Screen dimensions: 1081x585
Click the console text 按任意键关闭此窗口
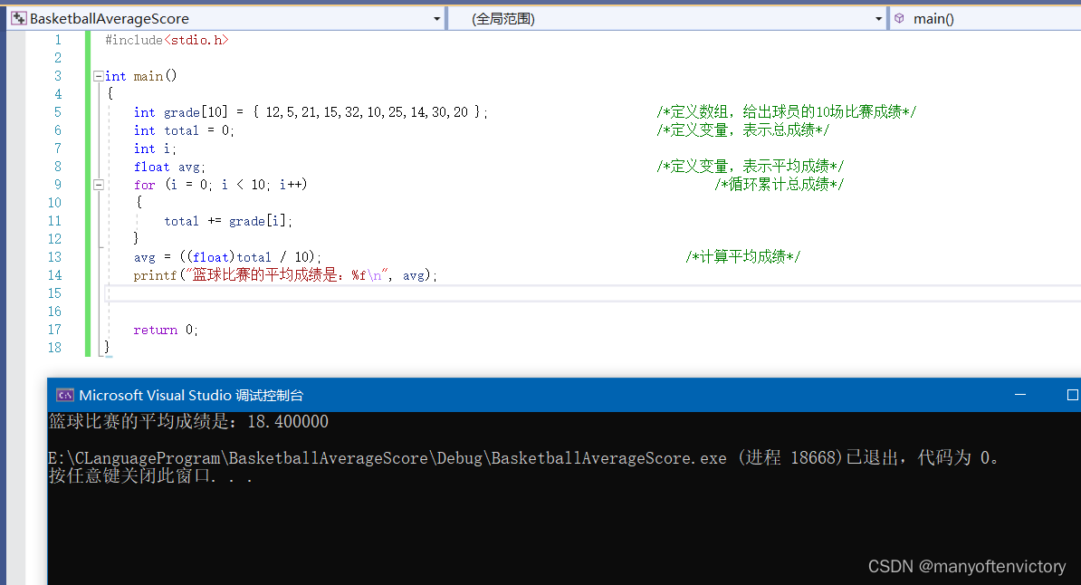150,476
